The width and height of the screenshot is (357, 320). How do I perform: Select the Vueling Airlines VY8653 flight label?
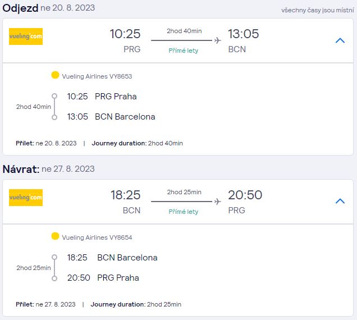(97, 76)
